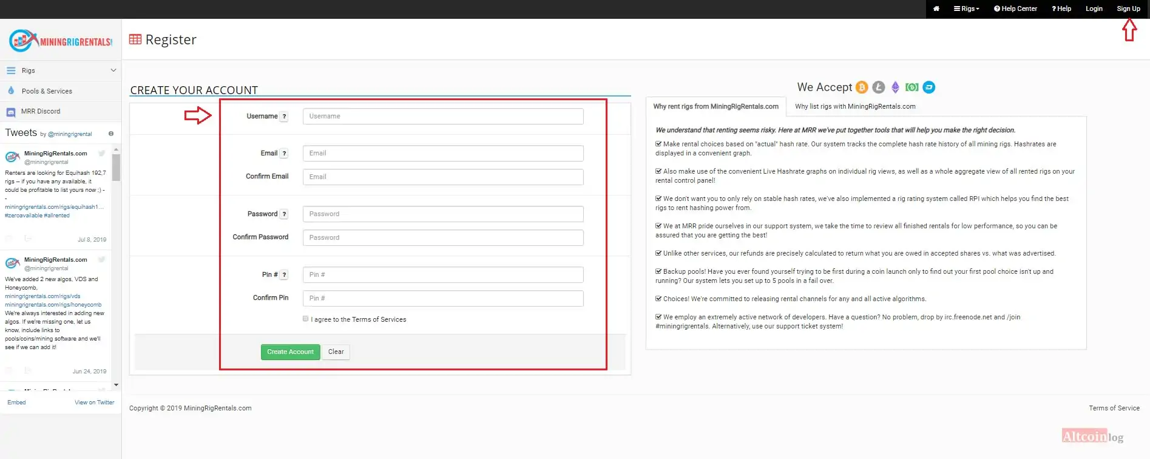Click the Litecoin accepted coin icon

click(x=879, y=87)
